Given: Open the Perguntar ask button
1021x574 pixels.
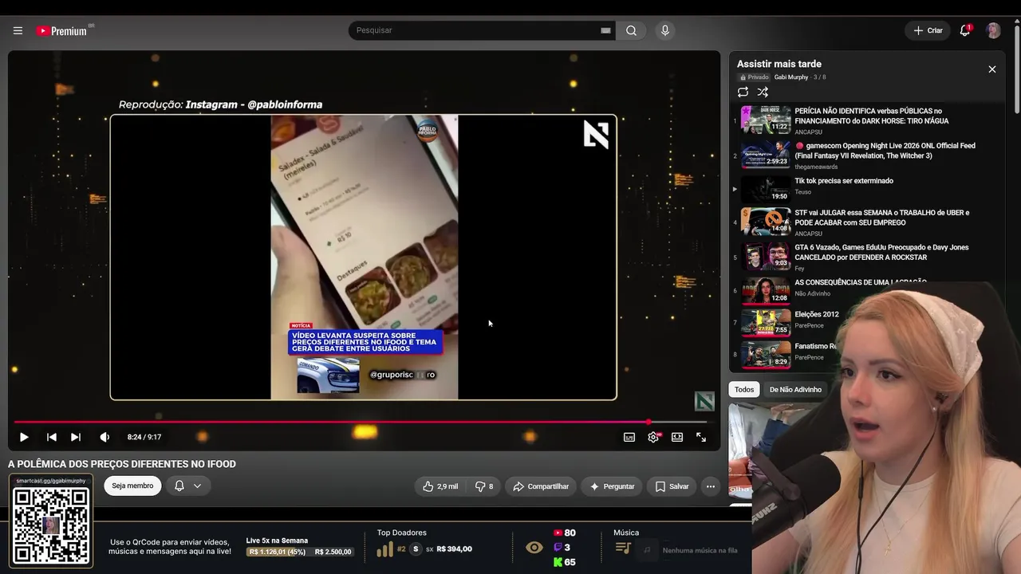Looking at the screenshot, I should point(612,486).
